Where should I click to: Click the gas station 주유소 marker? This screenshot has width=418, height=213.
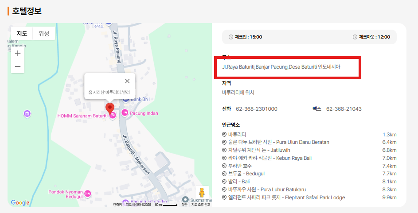pyautogui.click(x=109, y=23)
